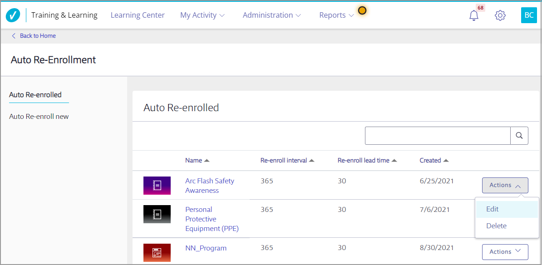542x265 pixels.
Task: Select Edit from the Actions menu
Action: click(493, 209)
